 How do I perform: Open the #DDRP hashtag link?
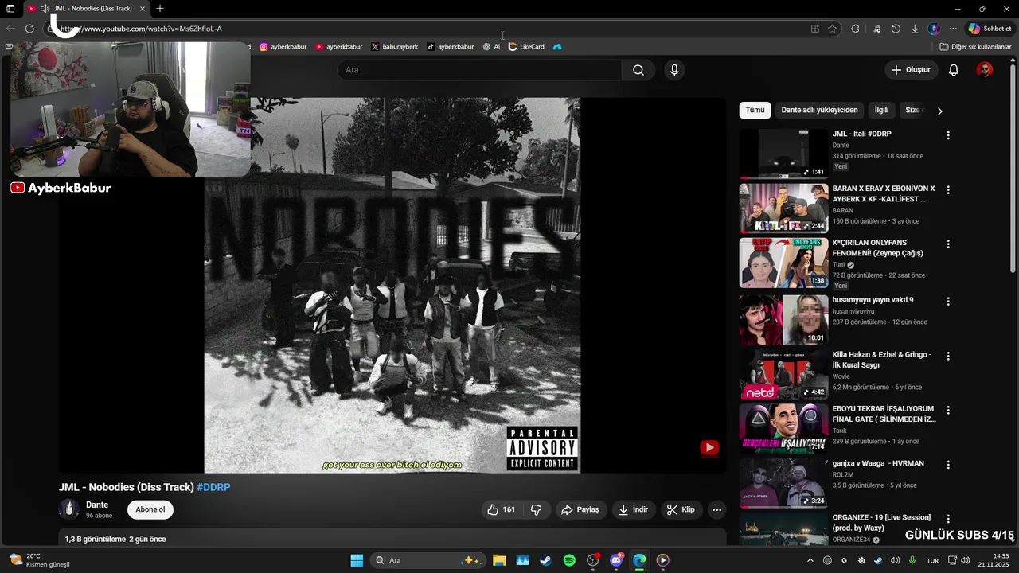point(213,487)
